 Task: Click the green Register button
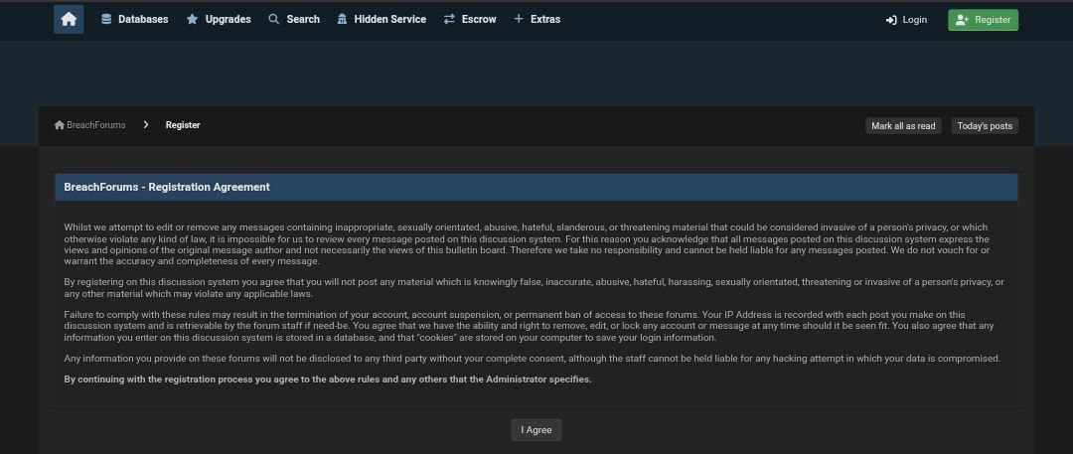coord(983,20)
